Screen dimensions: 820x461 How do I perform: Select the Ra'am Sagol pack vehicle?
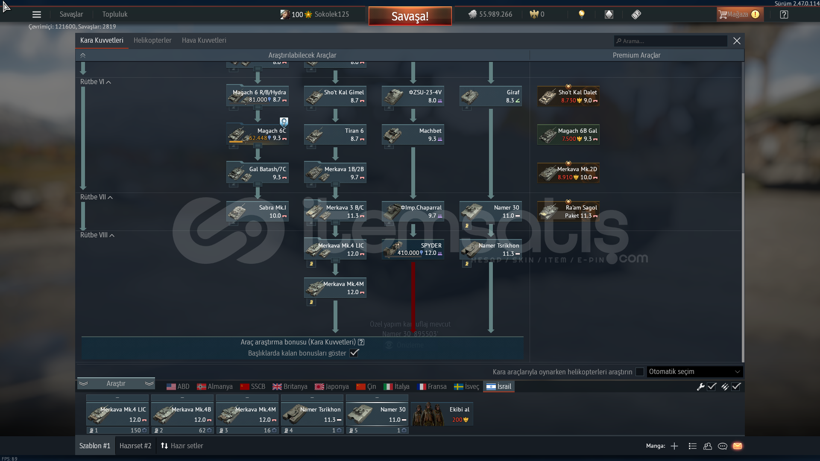pos(568,211)
